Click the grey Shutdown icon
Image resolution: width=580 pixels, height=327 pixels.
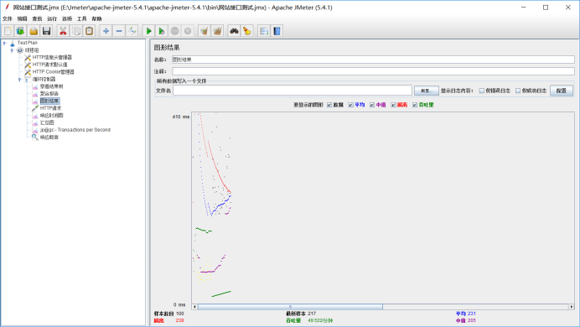coord(188,31)
